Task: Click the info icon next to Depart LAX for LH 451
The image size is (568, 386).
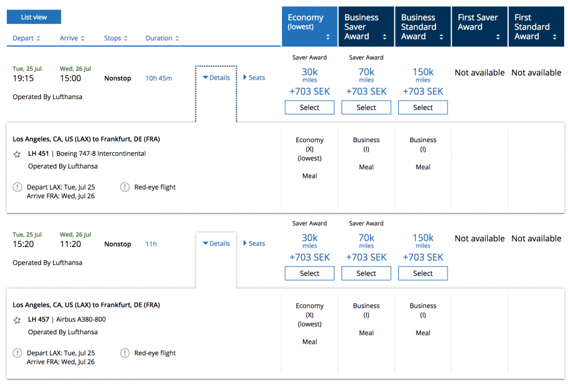Action: coord(17,187)
